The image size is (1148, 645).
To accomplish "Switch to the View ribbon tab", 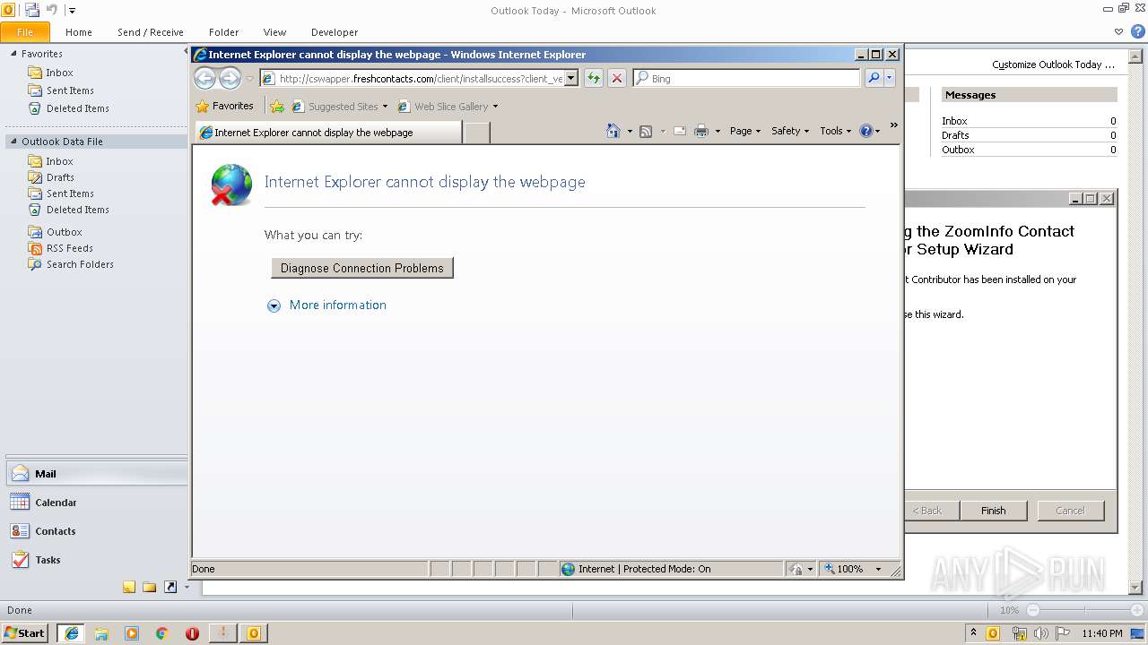I will (275, 32).
